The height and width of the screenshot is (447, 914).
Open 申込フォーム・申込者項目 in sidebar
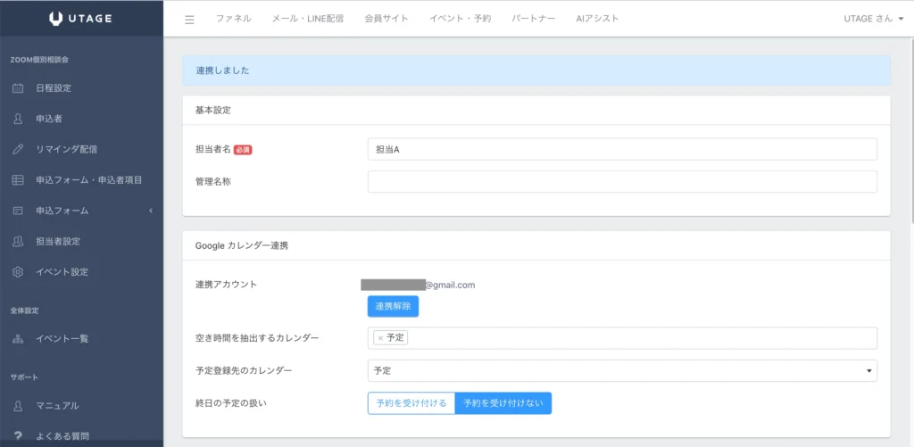pyautogui.click(x=88, y=180)
